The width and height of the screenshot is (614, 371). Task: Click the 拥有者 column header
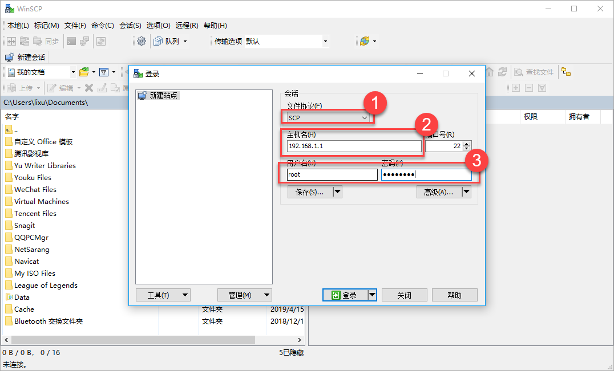582,116
